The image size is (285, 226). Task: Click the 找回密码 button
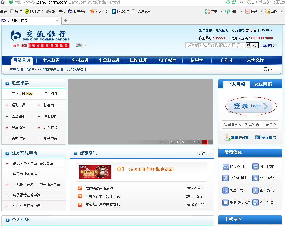(252, 125)
